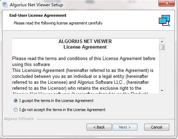Click the Algorius Net Viewer Setup title text

point(36,5)
